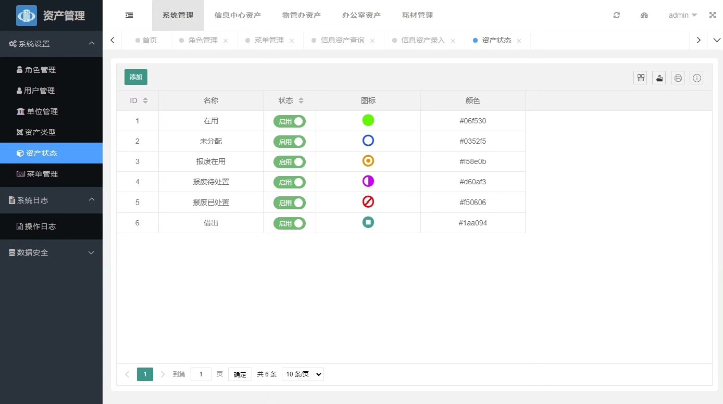Click the green circle icon for 在用
Screen dimensions: 723x404
(368, 121)
